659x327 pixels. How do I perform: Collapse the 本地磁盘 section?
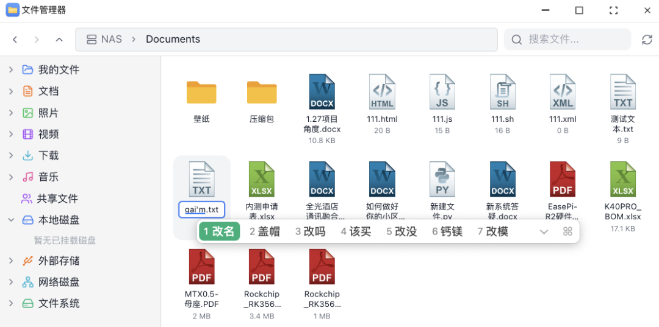coord(11,220)
